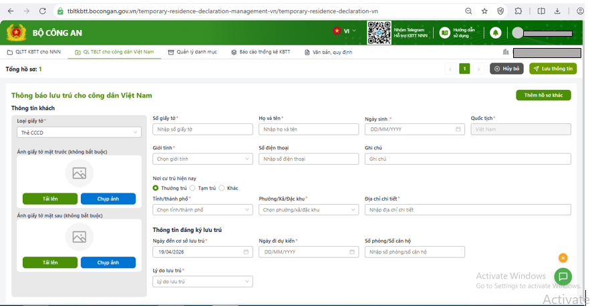Click the Lưu thông tin button

pos(553,69)
